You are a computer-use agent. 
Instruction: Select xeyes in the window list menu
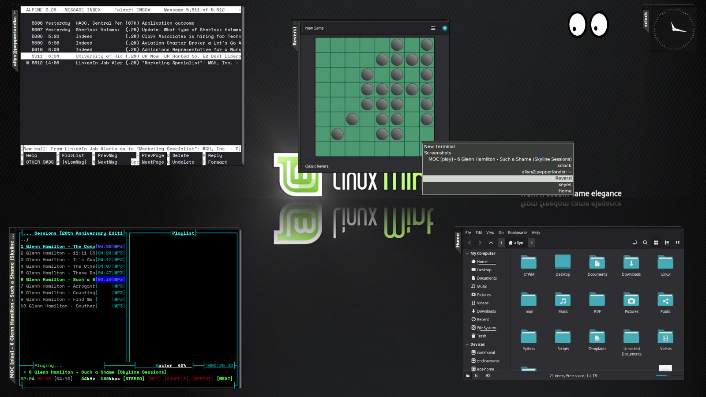coord(564,185)
